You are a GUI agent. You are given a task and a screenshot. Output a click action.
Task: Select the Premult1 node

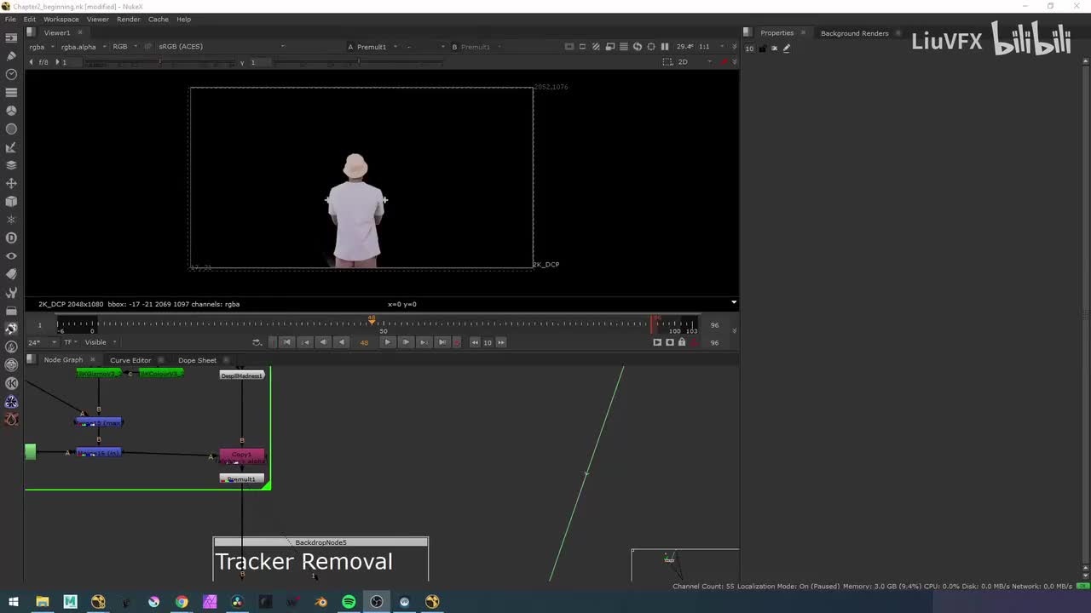242,479
